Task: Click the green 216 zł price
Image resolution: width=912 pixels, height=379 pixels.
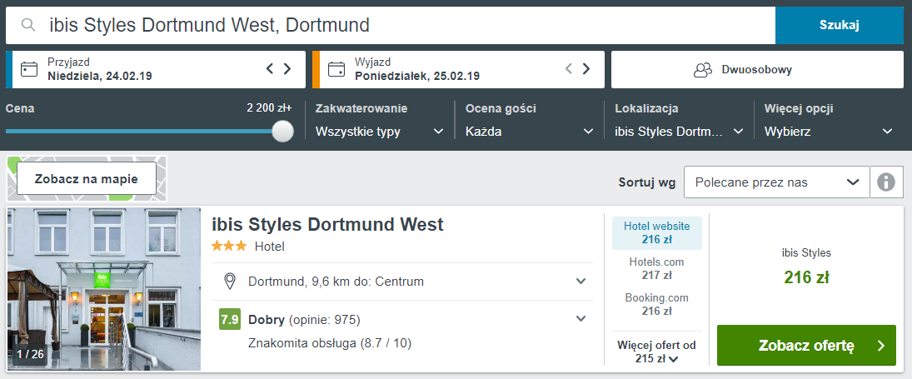Action: point(806,277)
